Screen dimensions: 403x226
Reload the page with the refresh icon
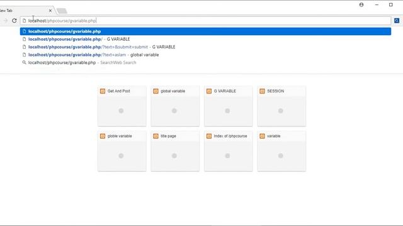coord(14,21)
